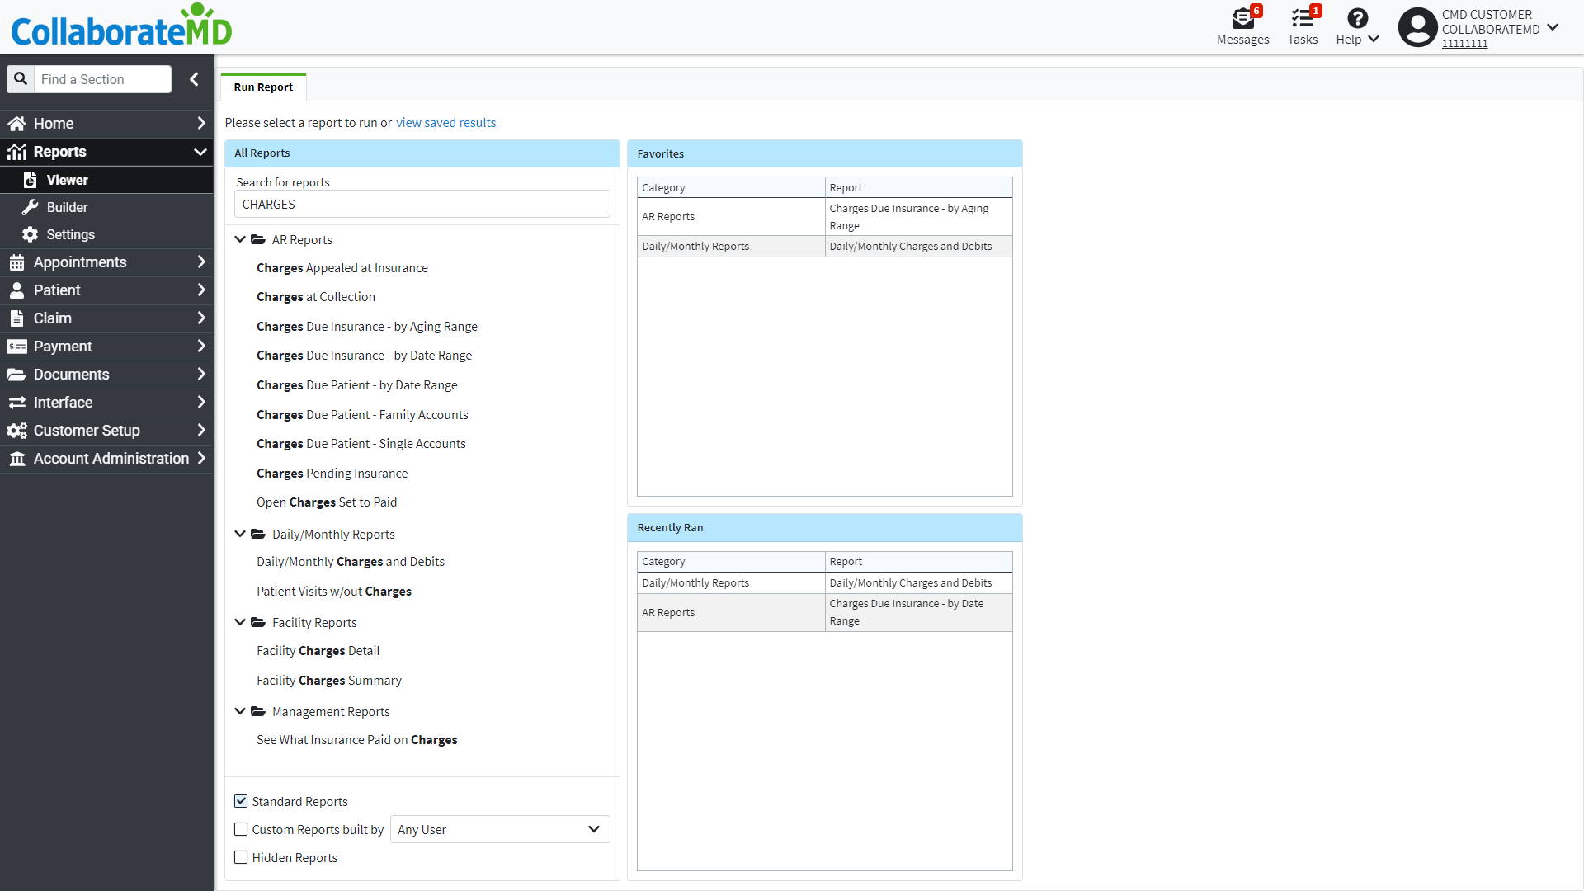
Task: Open report Settings gear icon
Action: click(31, 234)
